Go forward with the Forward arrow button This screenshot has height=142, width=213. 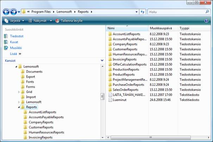14,12
